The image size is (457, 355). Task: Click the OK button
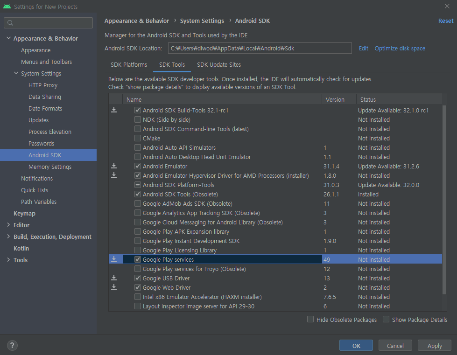tap(356, 345)
